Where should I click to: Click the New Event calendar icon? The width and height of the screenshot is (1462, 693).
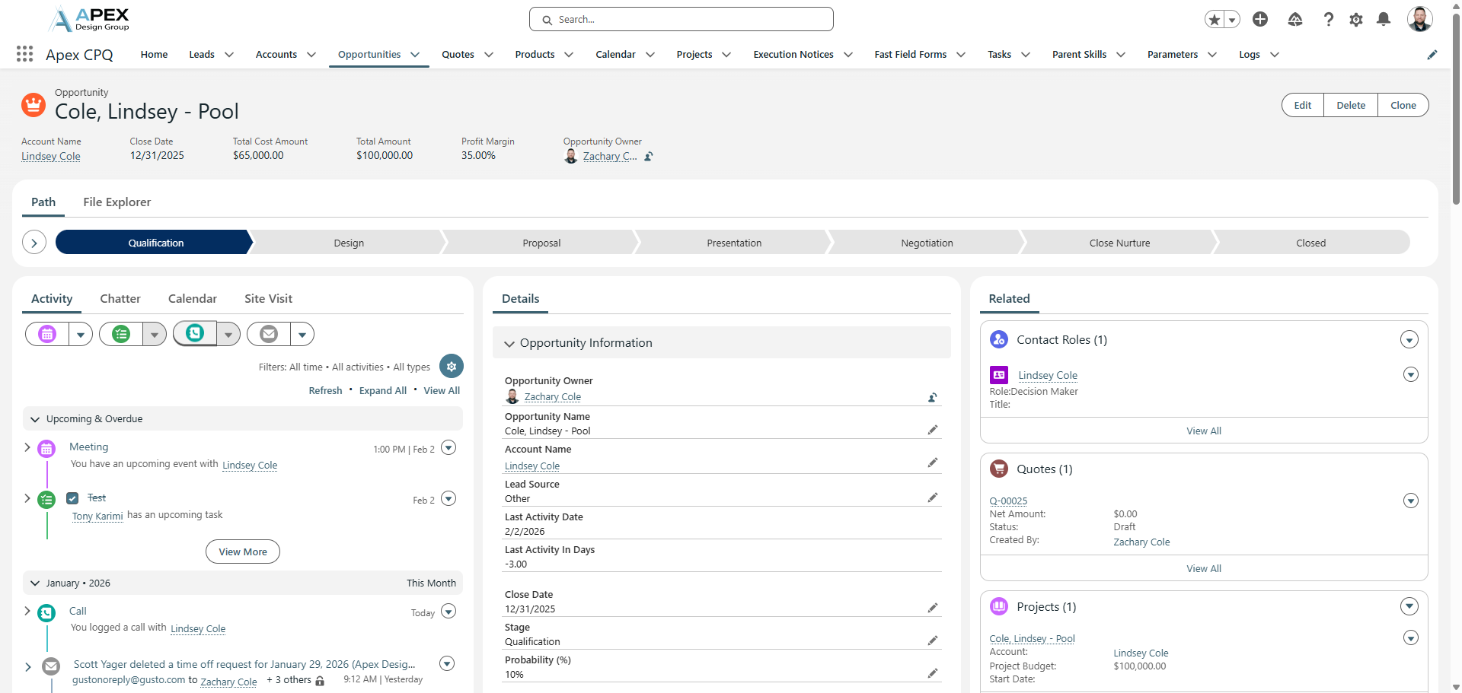coord(47,334)
